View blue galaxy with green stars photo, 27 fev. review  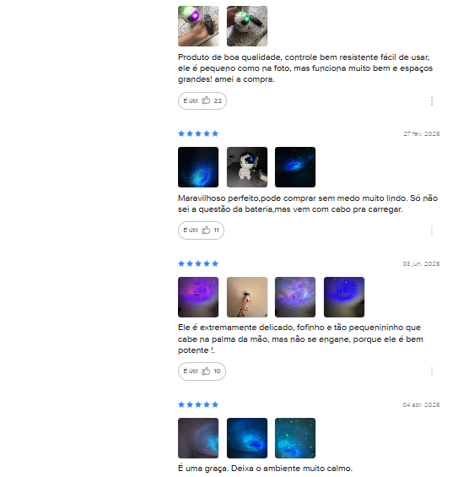[x=295, y=167]
